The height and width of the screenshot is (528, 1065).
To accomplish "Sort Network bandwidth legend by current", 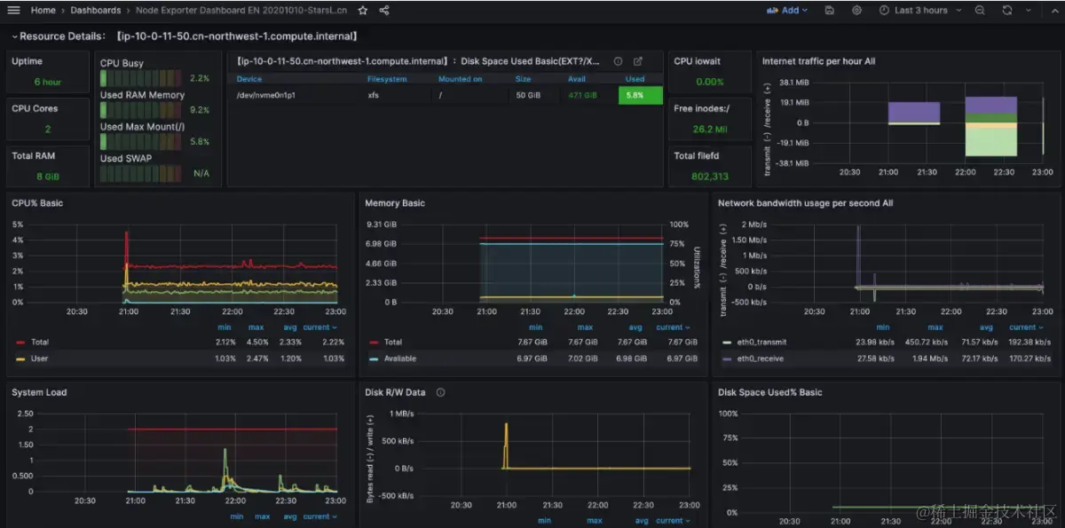I will click(1026, 327).
